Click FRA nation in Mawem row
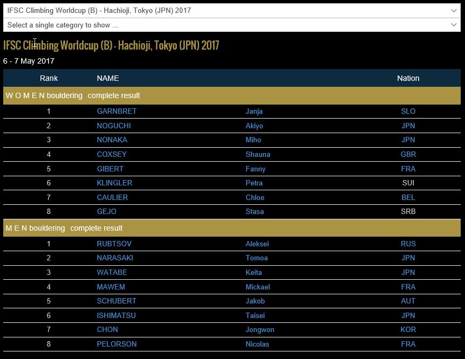The height and width of the screenshot is (359, 465). click(x=408, y=287)
